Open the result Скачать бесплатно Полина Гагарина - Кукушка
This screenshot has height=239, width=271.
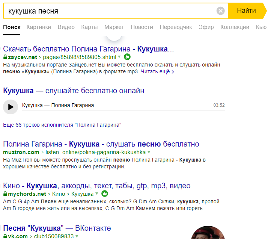[88, 49]
